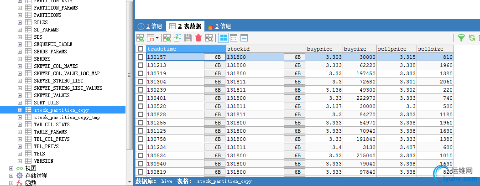
Task: Switch to form view mode icon
Action: point(234,38)
